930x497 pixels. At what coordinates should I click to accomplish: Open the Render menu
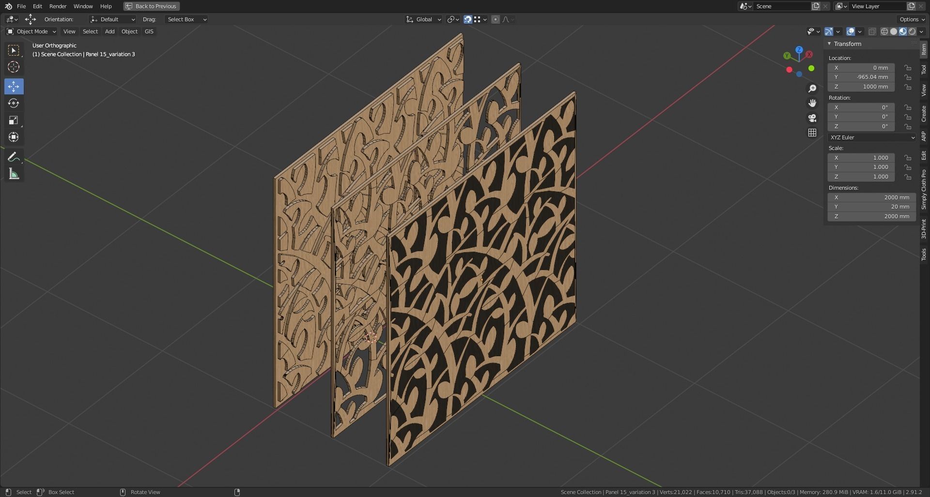click(x=58, y=6)
